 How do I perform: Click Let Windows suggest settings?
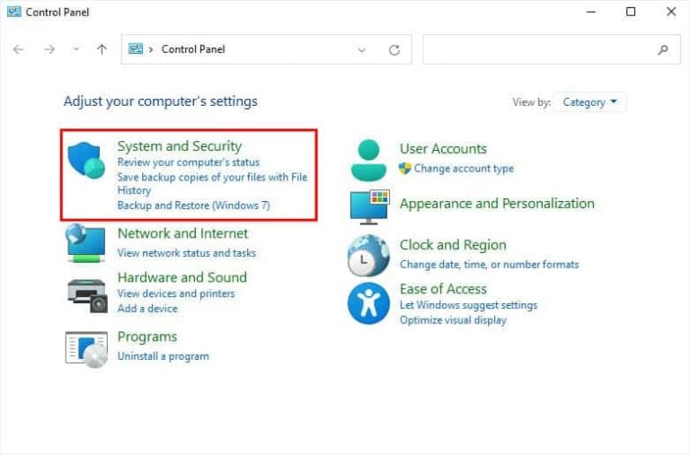469,305
